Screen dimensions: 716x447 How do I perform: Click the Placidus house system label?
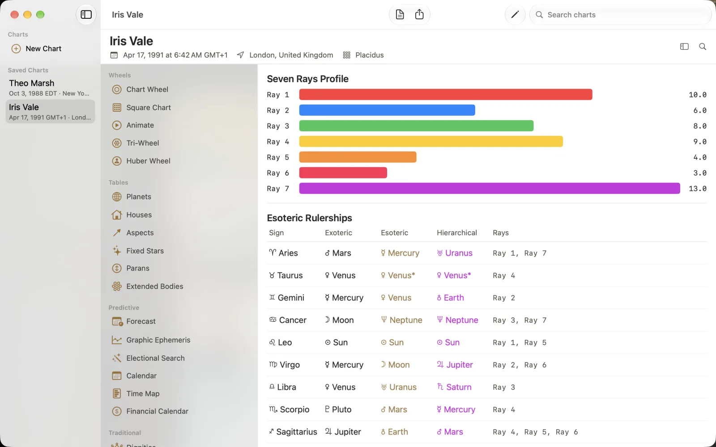369,55
